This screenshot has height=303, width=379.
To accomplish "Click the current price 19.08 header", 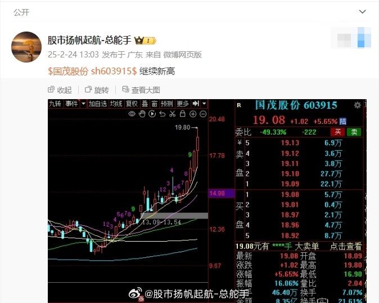I will tap(269, 121).
